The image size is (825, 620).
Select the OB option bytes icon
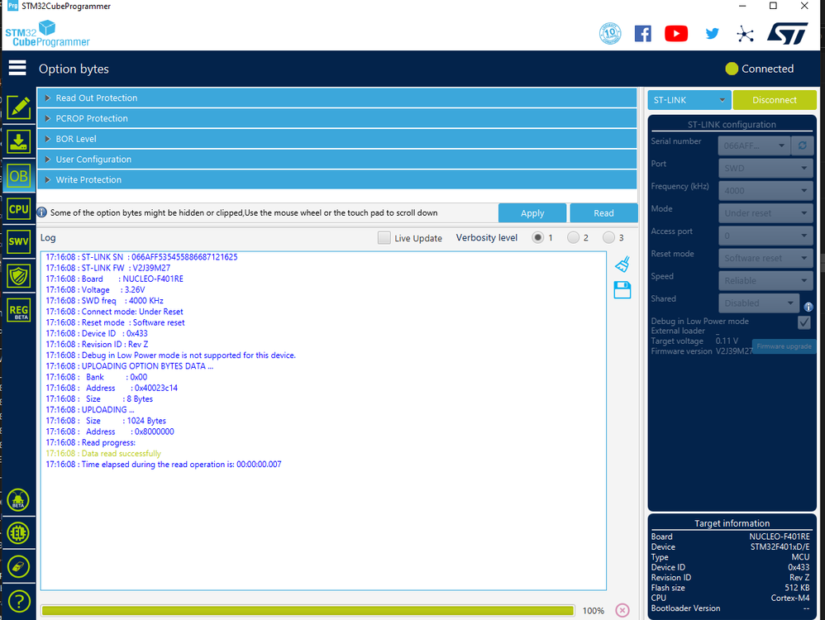19,176
